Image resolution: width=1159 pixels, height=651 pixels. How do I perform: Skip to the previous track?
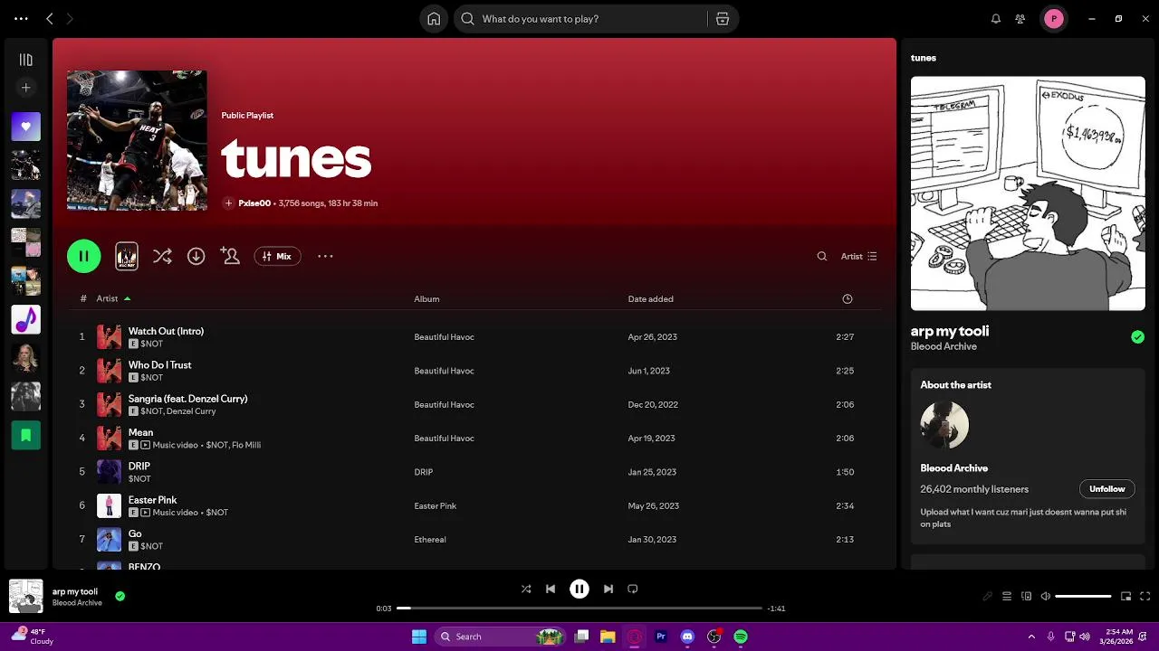pos(551,589)
